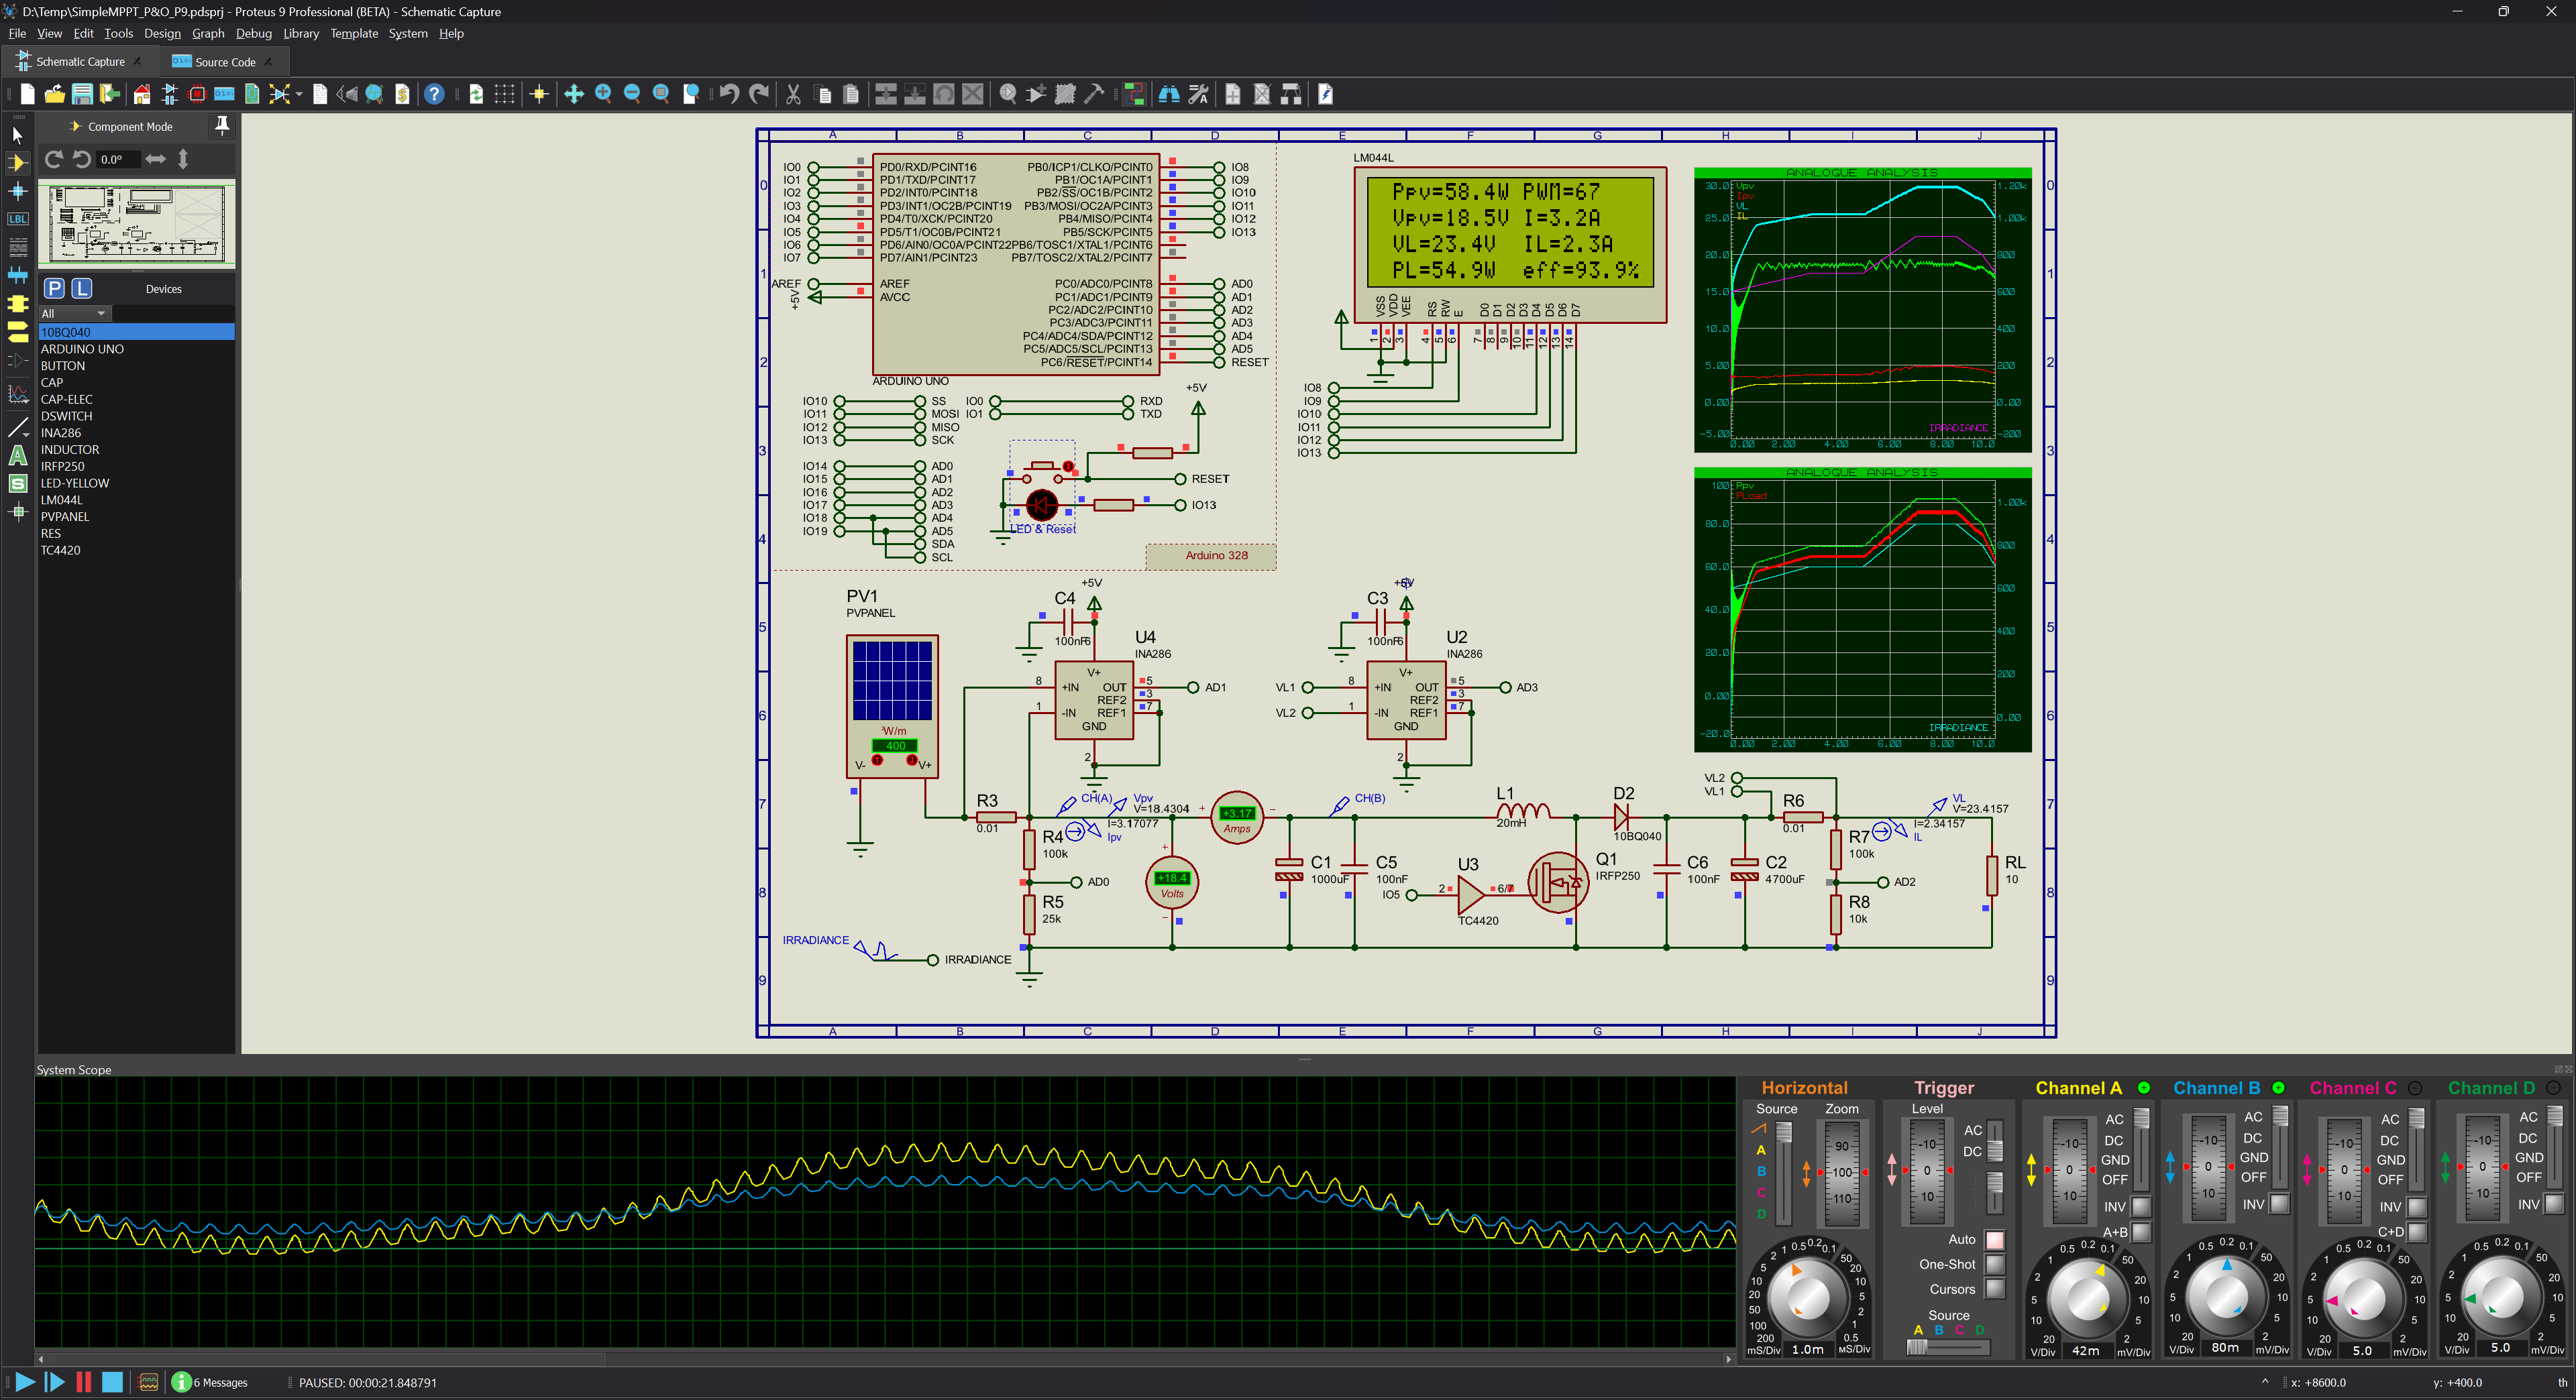
Task: Select INA286 in the Devices list
Action: pos(61,432)
